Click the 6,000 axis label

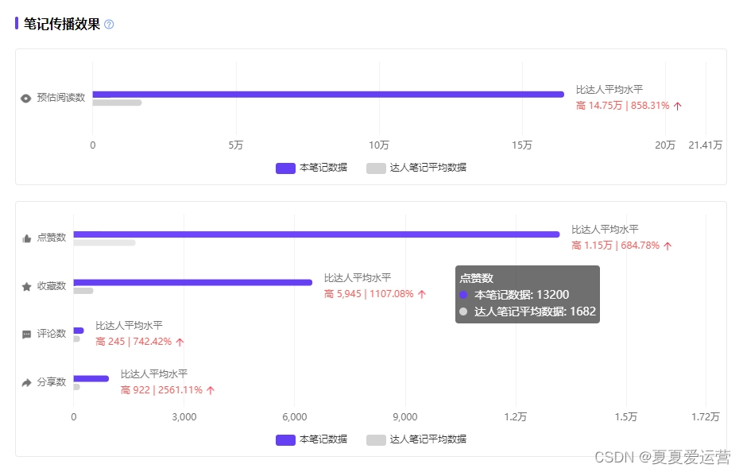[x=294, y=417]
